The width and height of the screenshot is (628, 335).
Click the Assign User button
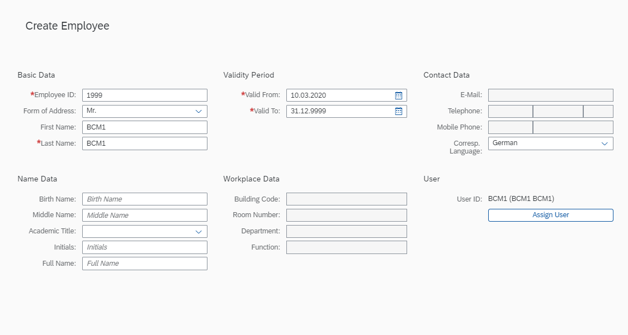tap(550, 215)
